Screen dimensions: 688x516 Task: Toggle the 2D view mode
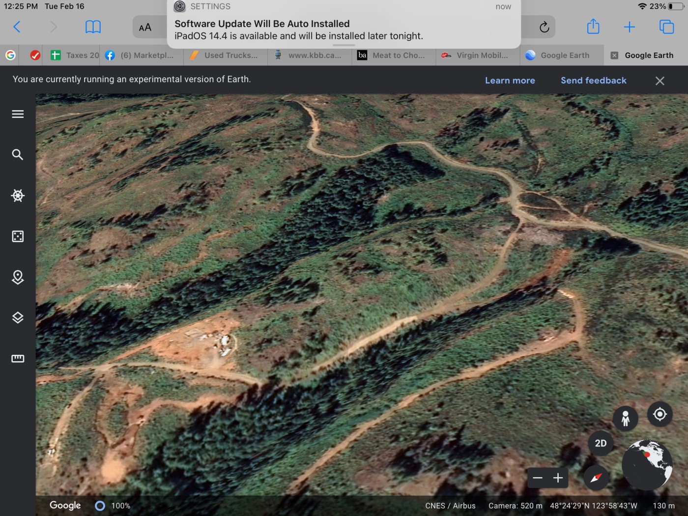point(601,443)
